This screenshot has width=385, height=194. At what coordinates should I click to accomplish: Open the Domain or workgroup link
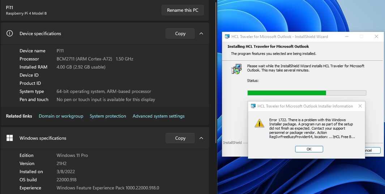[61, 116]
